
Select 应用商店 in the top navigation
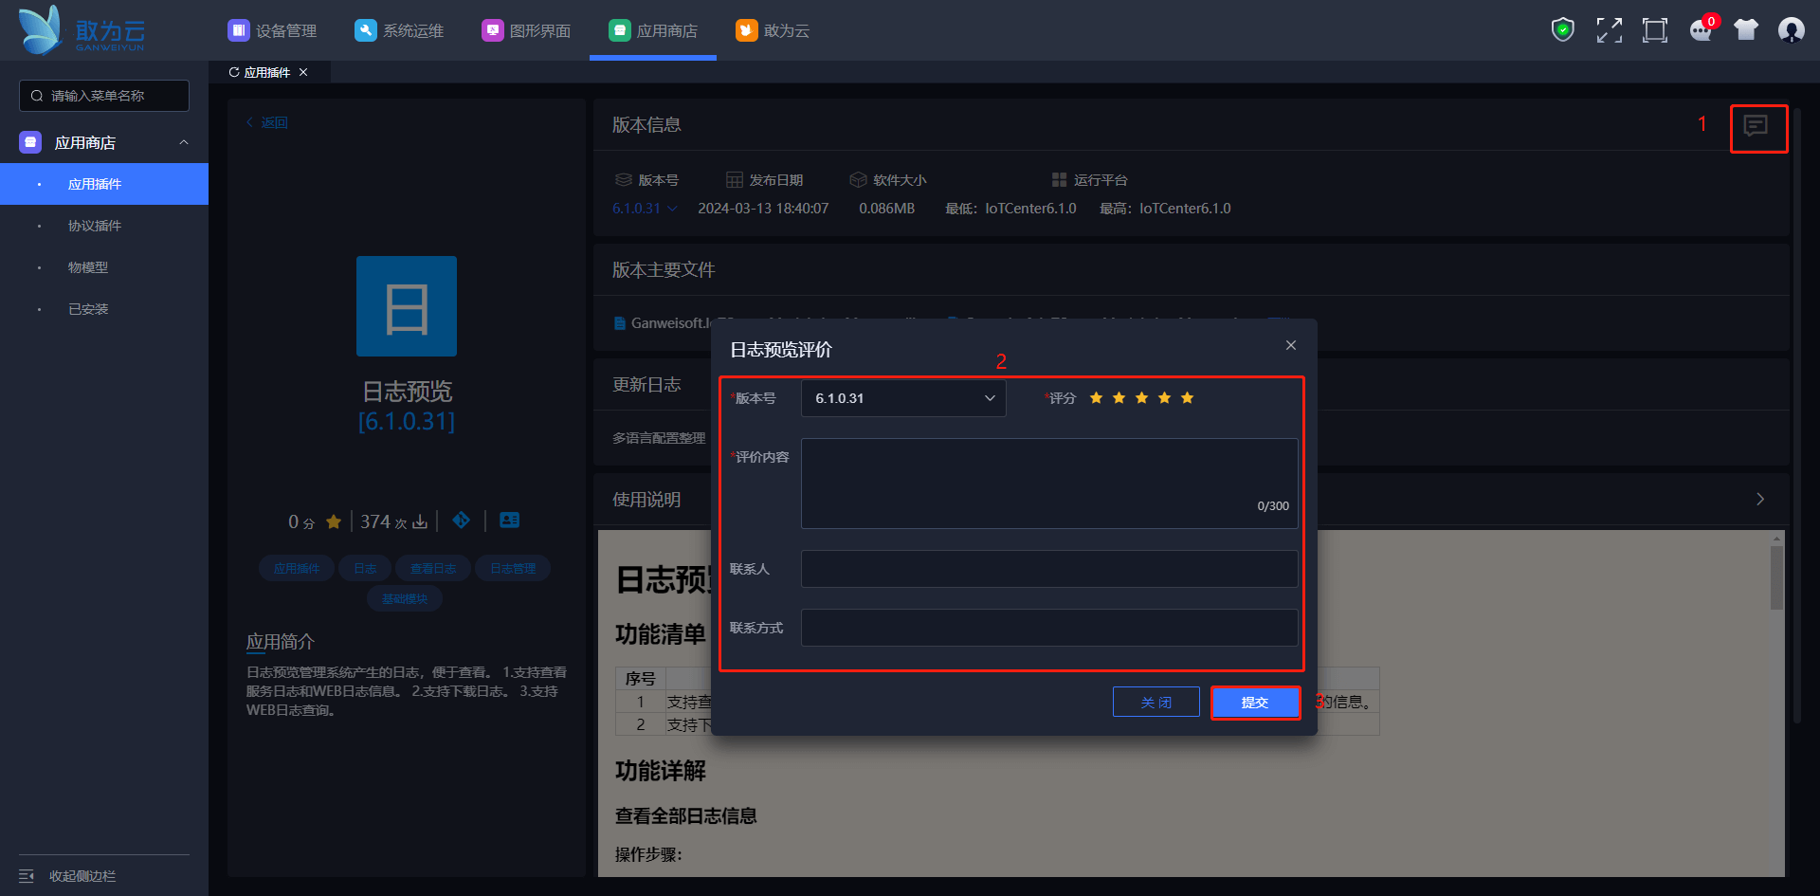tap(653, 30)
